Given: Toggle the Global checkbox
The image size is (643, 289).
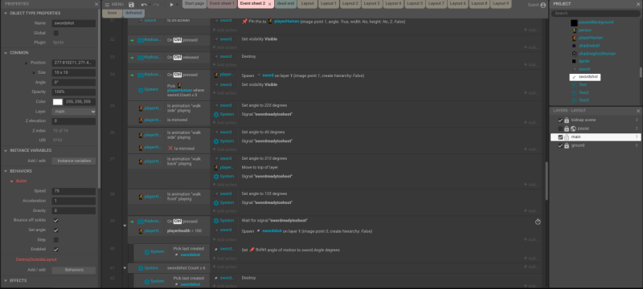Looking at the screenshot, I should pos(56,33).
